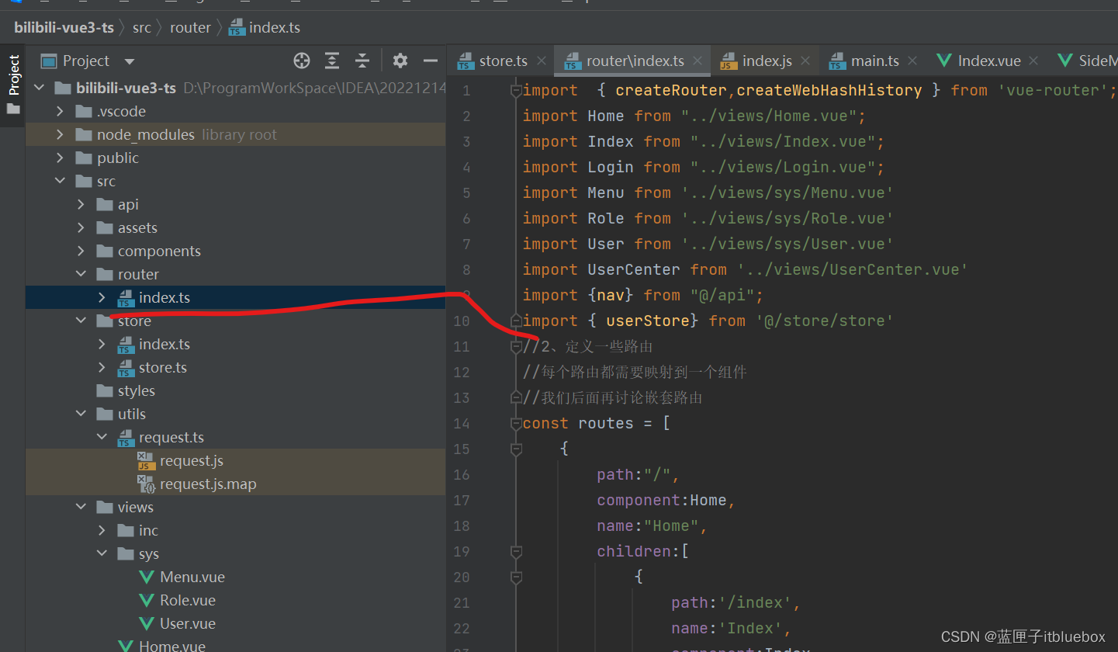Close the store.ts editor tab
Screen dimensions: 1118x652
[x=542, y=61]
